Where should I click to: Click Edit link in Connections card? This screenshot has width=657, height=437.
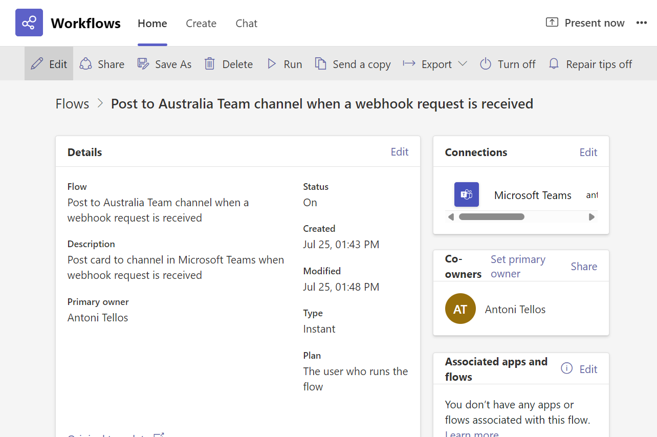tap(588, 152)
